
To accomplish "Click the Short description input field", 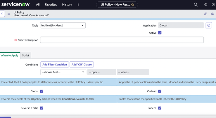I will click(x=122, y=40).
